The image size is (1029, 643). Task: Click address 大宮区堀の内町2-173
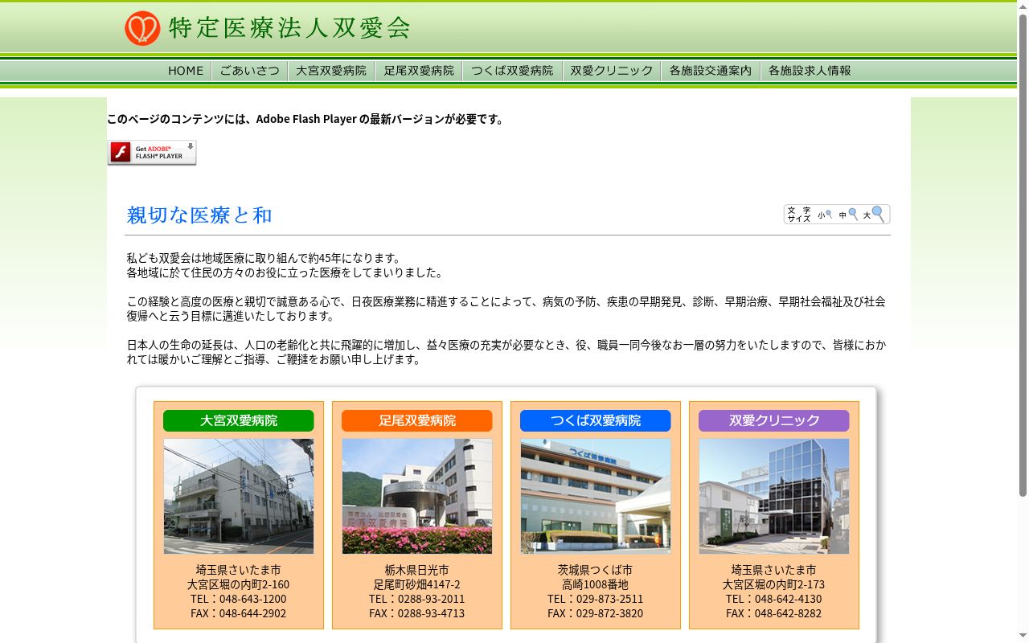[774, 584]
